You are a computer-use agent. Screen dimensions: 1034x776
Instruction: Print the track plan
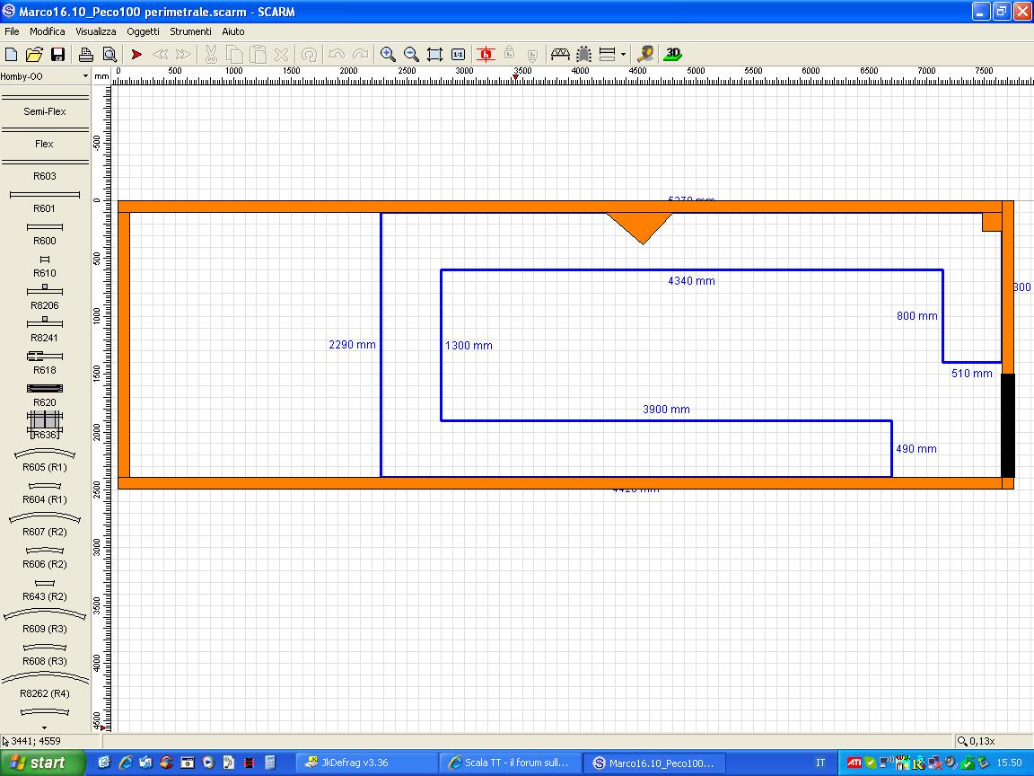(86, 54)
